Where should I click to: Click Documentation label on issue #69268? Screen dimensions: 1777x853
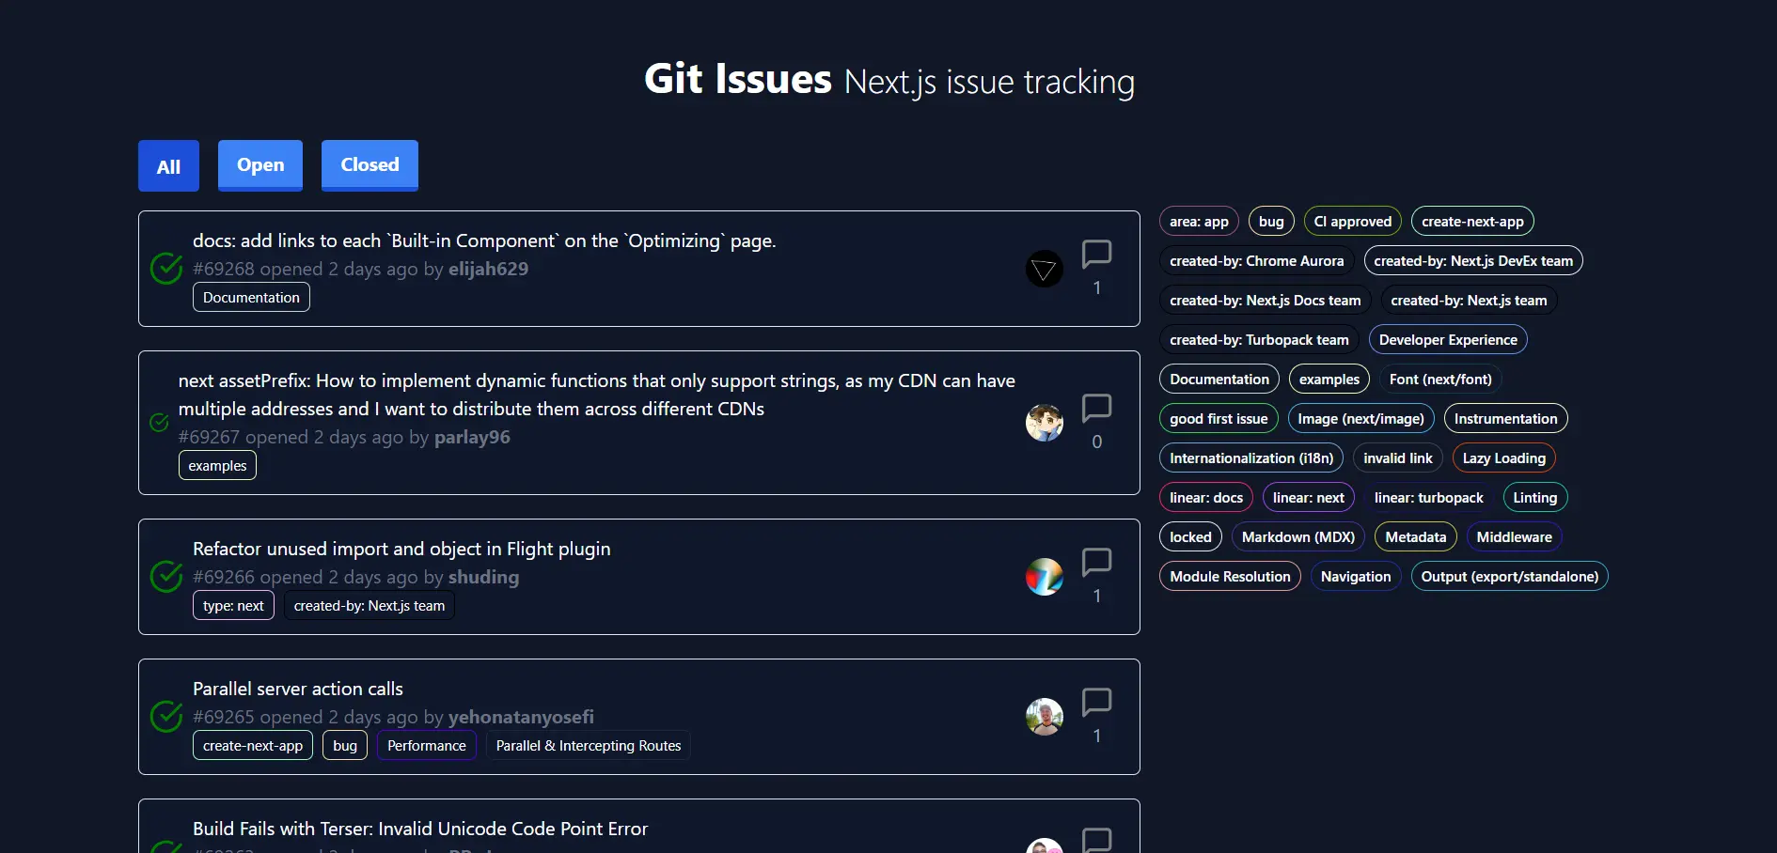(x=251, y=298)
